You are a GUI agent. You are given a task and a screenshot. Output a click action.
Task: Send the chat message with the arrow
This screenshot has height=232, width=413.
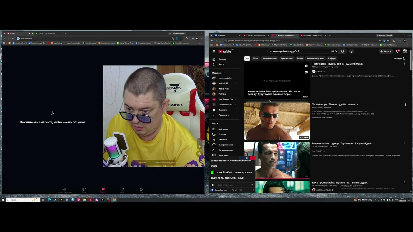[252, 185]
